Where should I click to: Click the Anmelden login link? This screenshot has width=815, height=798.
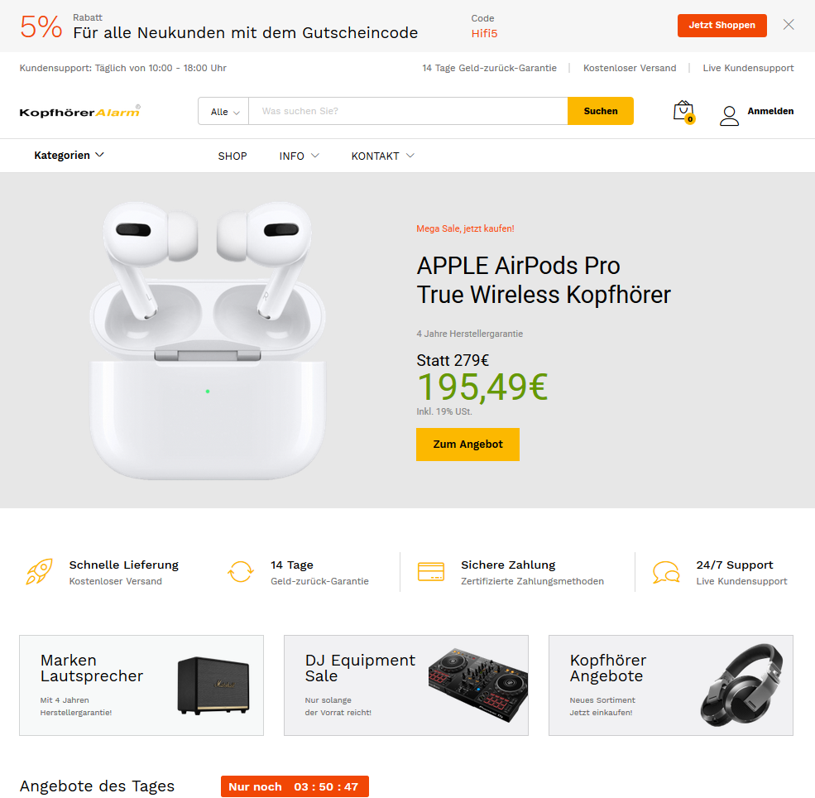click(770, 111)
